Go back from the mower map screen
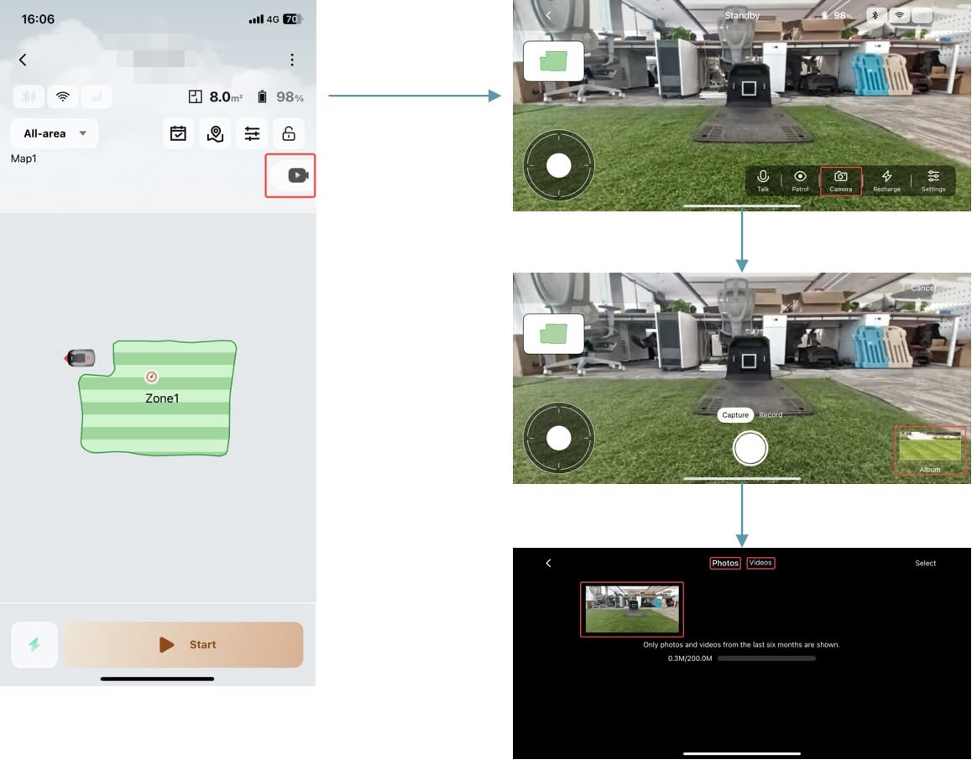 [x=23, y=60]
